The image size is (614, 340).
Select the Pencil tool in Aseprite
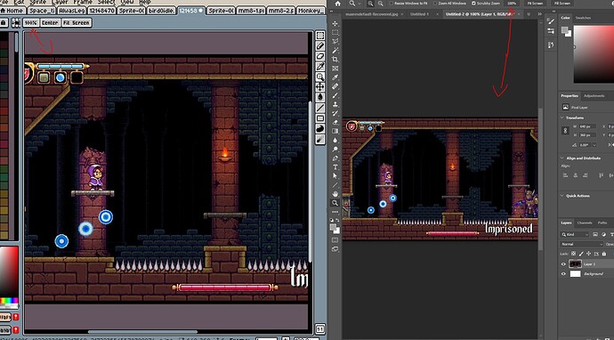pyautogui.click(x=320, y=46)
